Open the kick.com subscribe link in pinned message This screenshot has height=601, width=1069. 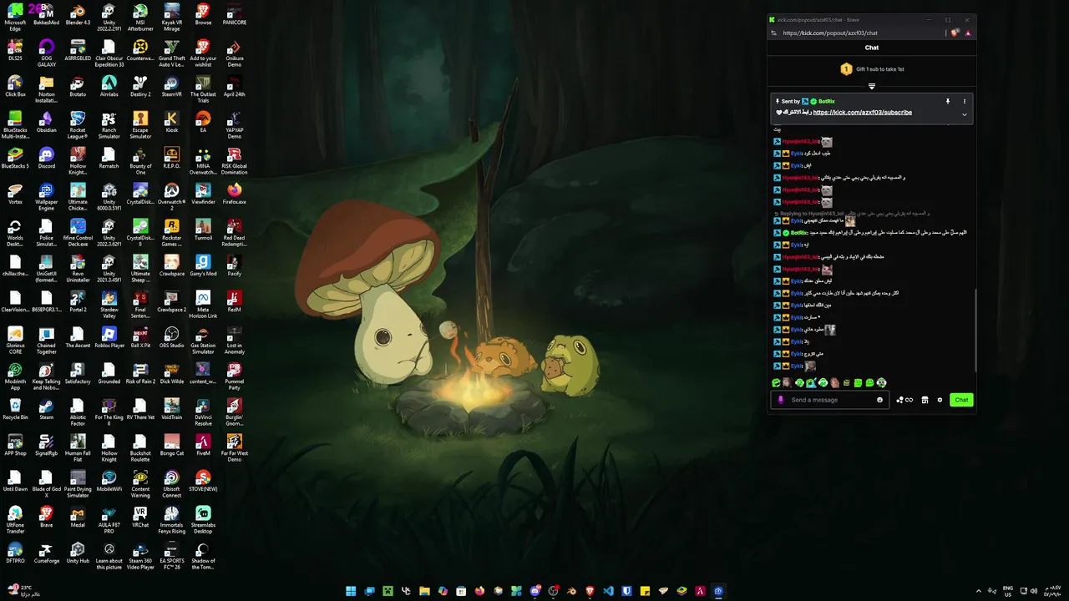pyautogui.click(x=862, y=113)
